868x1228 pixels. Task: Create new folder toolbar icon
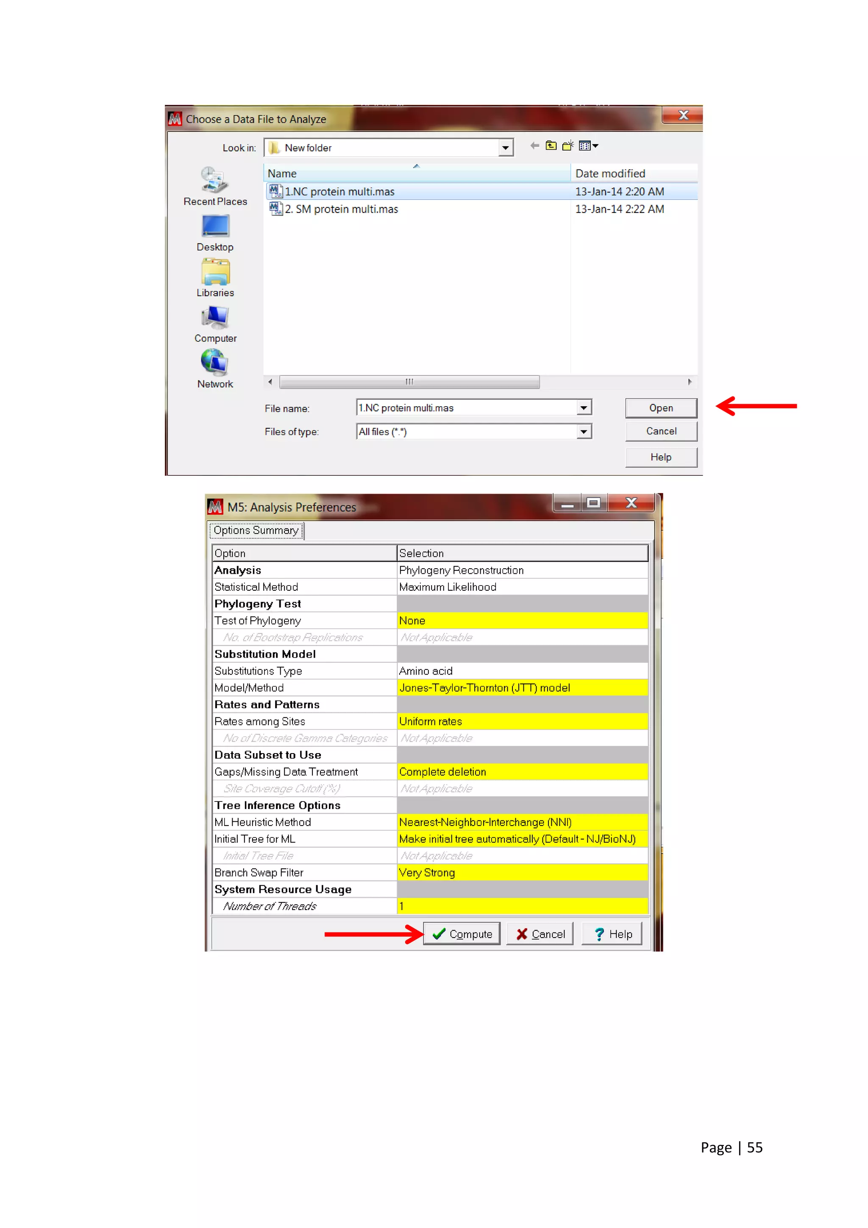click(568, 145)
